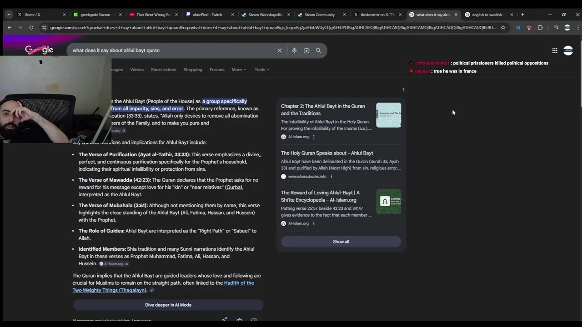Viewport: 582px width, 327px height.
Task: Open the Google apps grid
Action: [555, 50]
